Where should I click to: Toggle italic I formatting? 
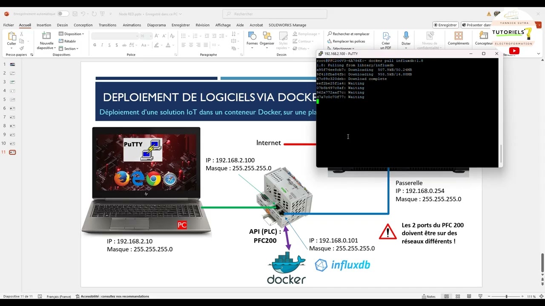(x=102, y=45)
